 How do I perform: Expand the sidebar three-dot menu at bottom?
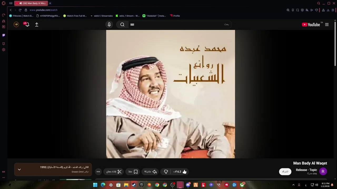click(4, 177)
